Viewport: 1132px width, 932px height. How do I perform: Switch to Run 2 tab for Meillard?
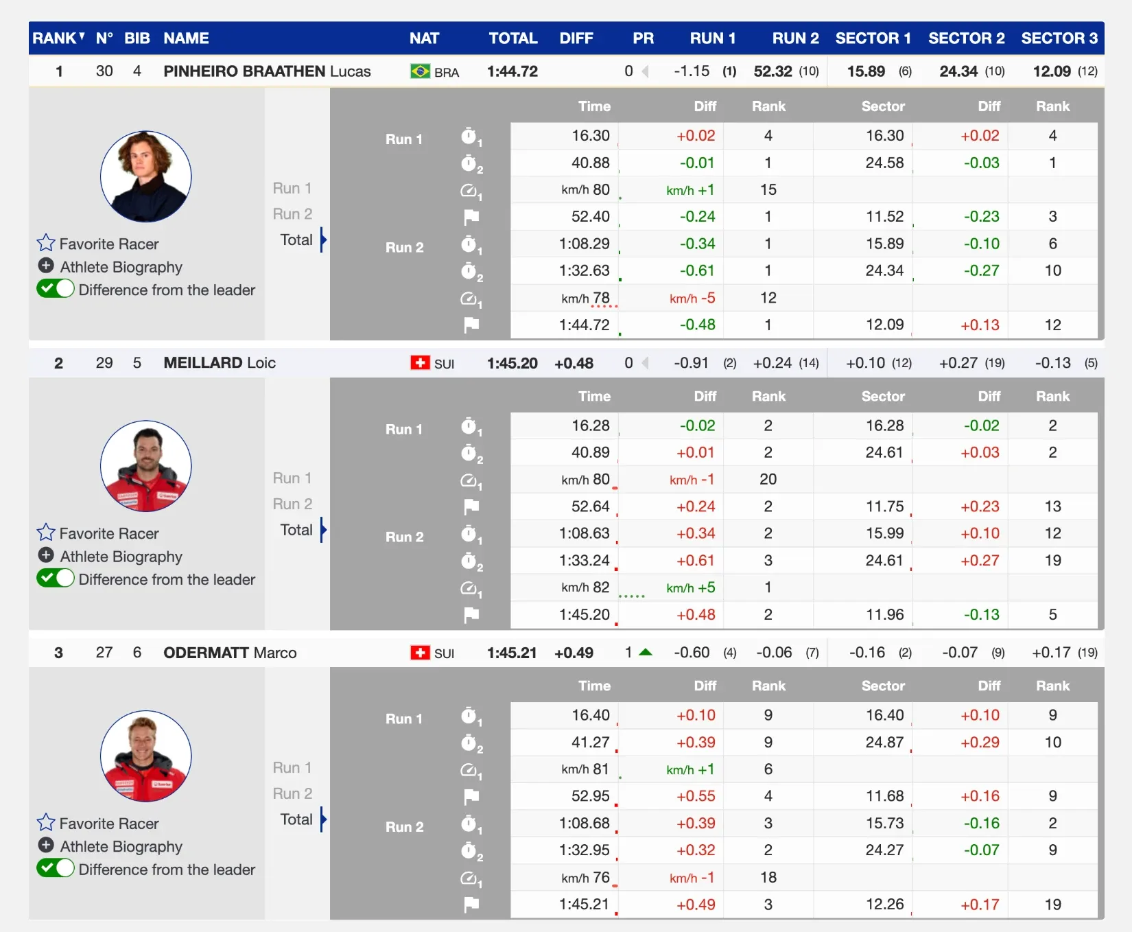(292, 504)
